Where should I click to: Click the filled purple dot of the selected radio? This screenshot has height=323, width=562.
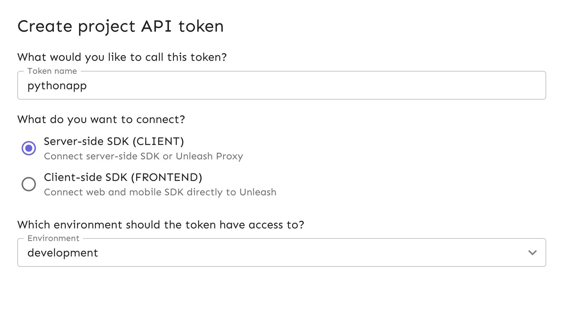pyautogui.click(x=29, y=148)
